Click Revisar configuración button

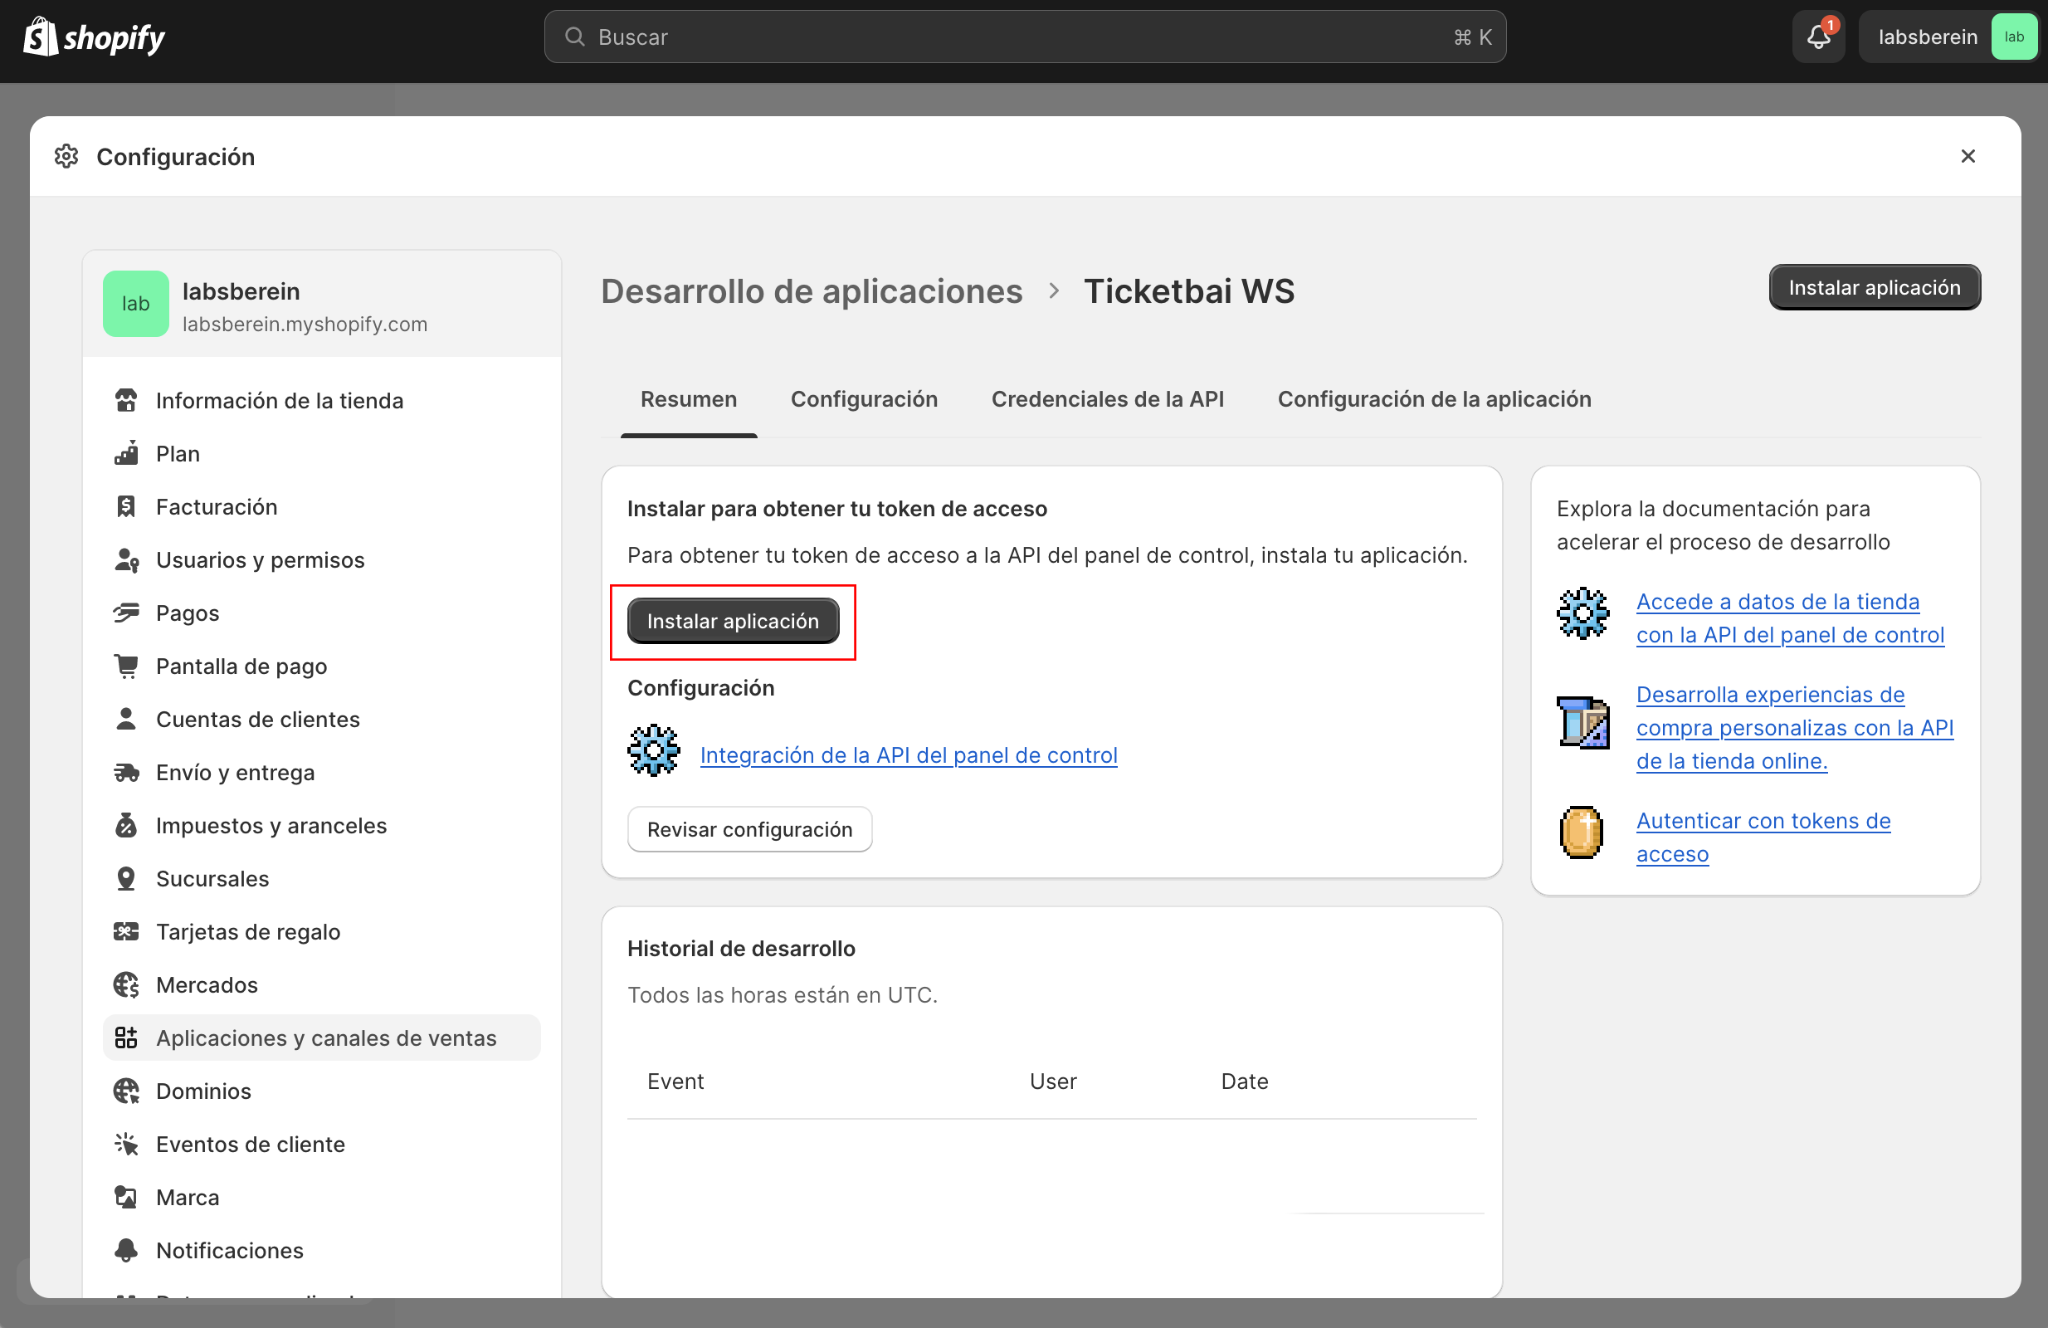coord(748,829)
